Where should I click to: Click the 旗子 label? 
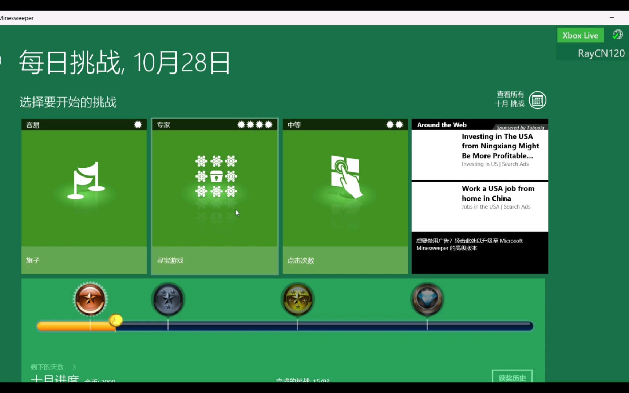[33, 261]
